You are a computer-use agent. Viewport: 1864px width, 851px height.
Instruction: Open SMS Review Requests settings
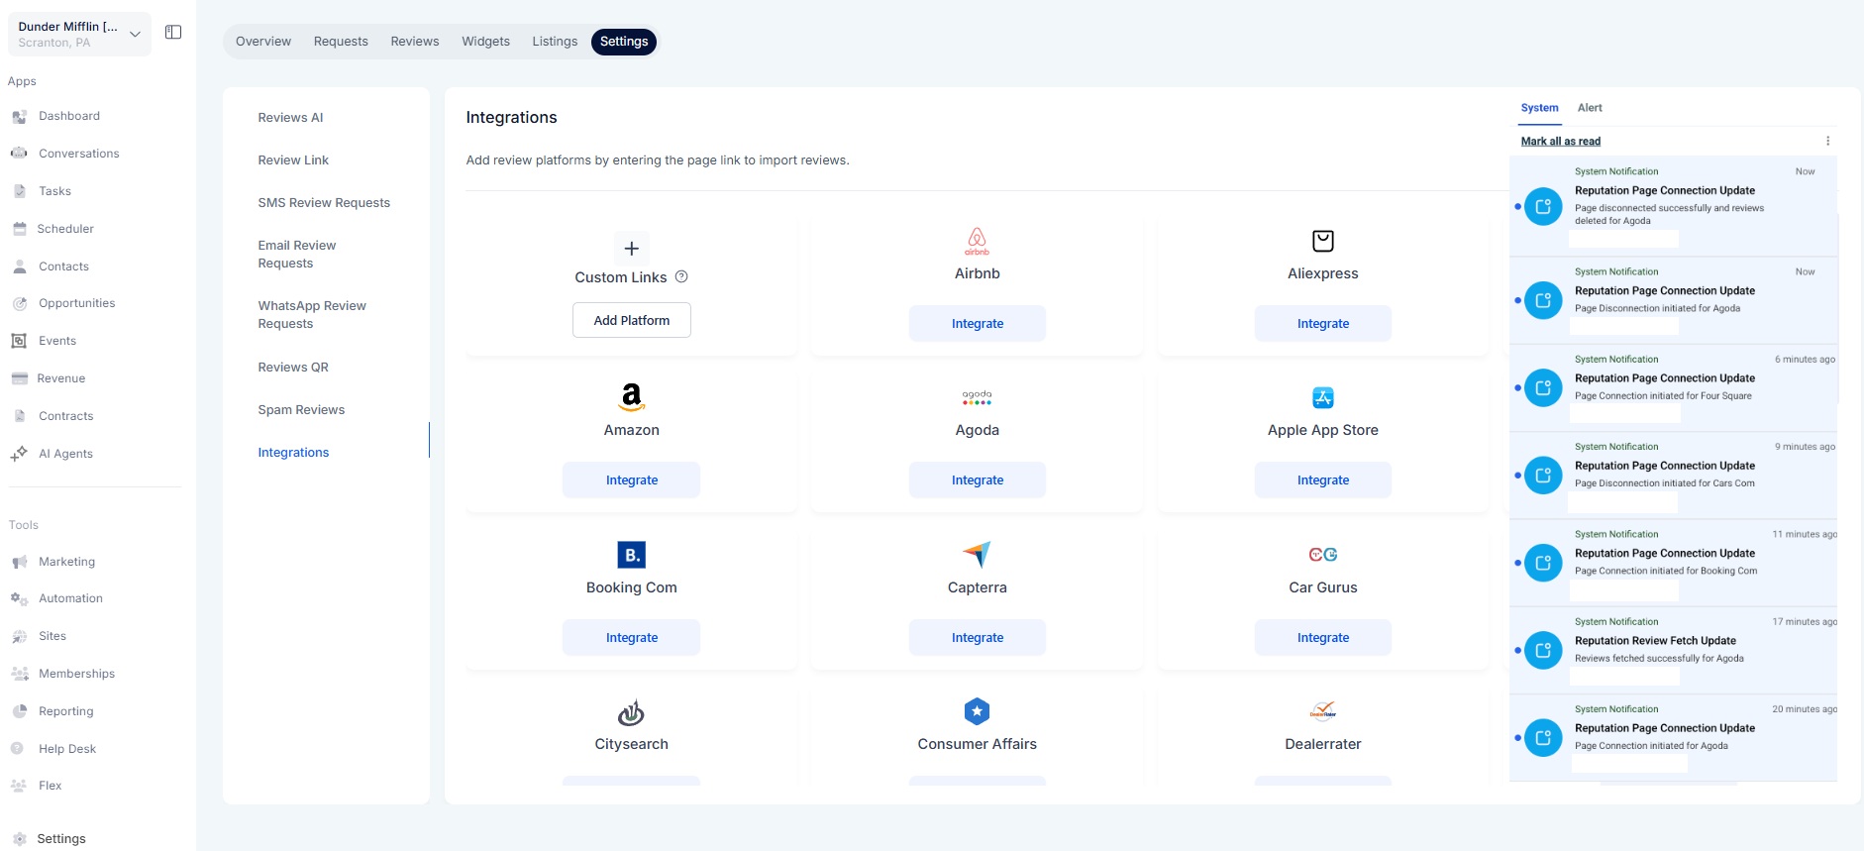click(x=324, y=203)
